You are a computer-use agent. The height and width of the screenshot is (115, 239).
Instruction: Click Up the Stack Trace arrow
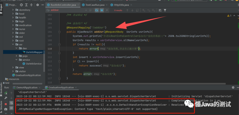[11, 93]
